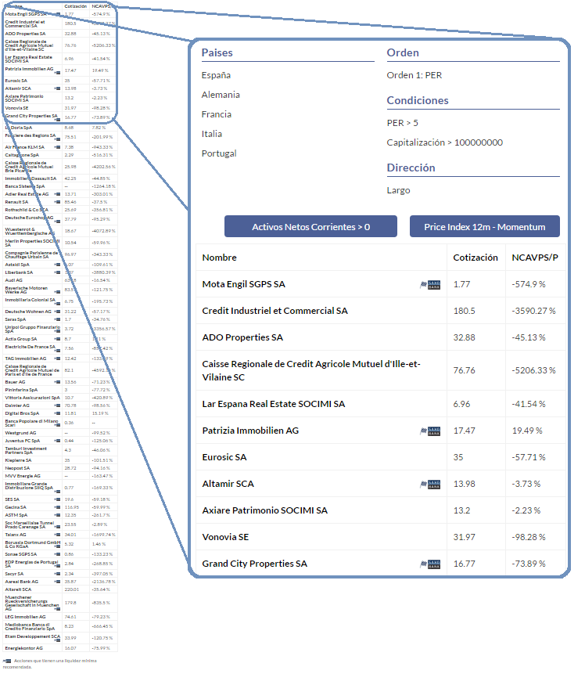This screenshot has height=674, width=585.
Task: Click 'Largo' under Dirección
Action: pyautogui.click(x=398, y=190)
